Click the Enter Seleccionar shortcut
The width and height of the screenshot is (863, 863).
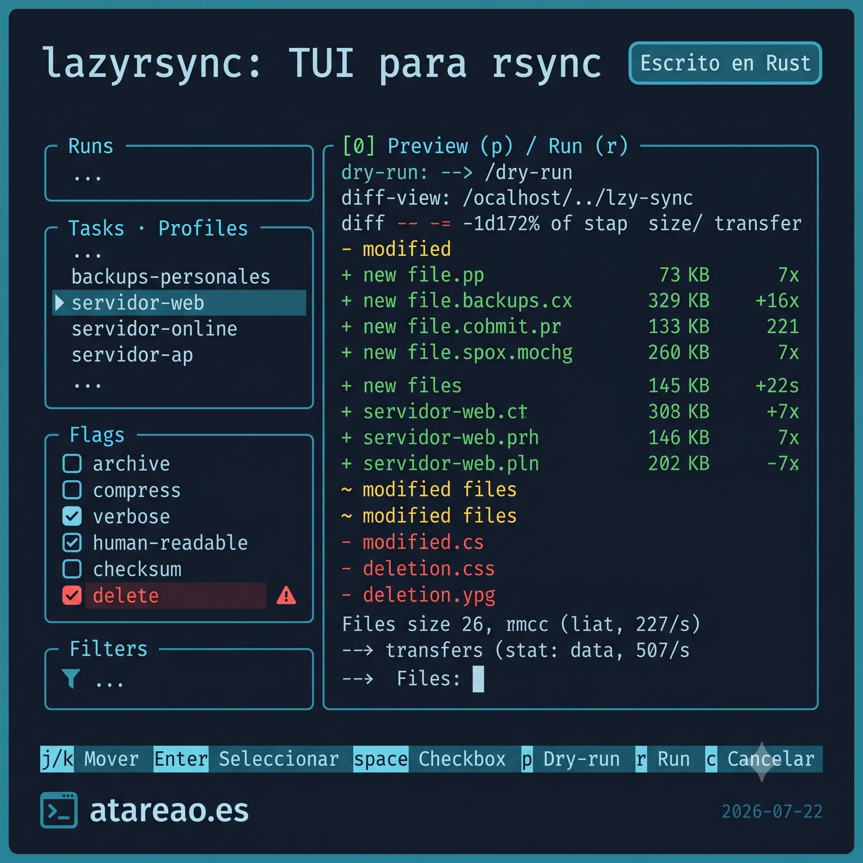click(246, 759)
